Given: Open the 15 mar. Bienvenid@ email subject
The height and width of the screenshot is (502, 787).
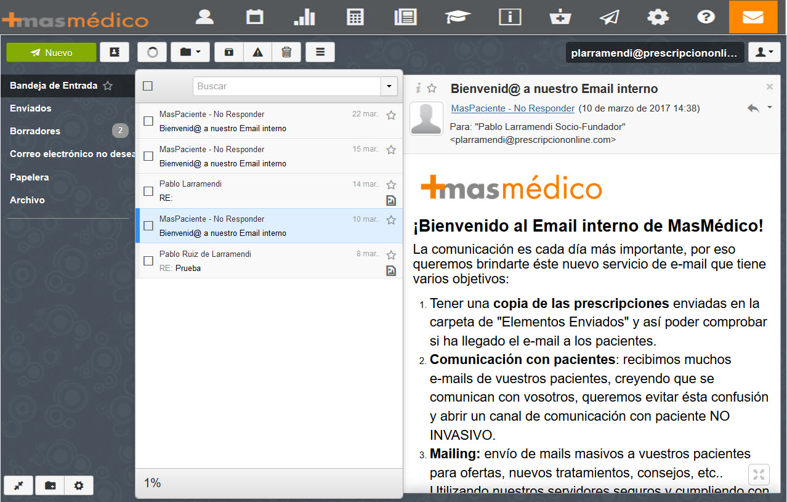Looking at the screenshot, I should point(223,164).
